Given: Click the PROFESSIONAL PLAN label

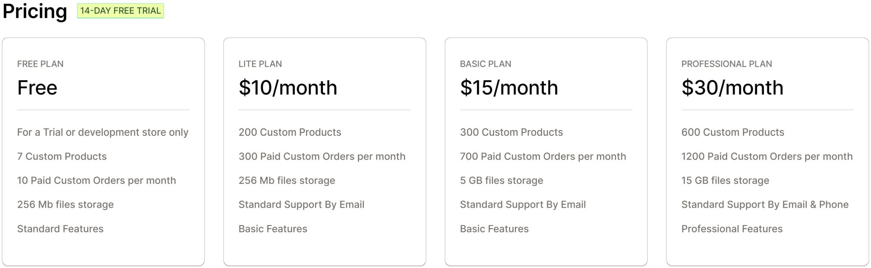Looking at the screenshot, I should 726,64.
